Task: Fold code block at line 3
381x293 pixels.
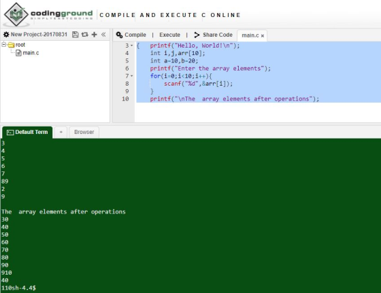Action: pyautogui.click(x=132, y=46)
